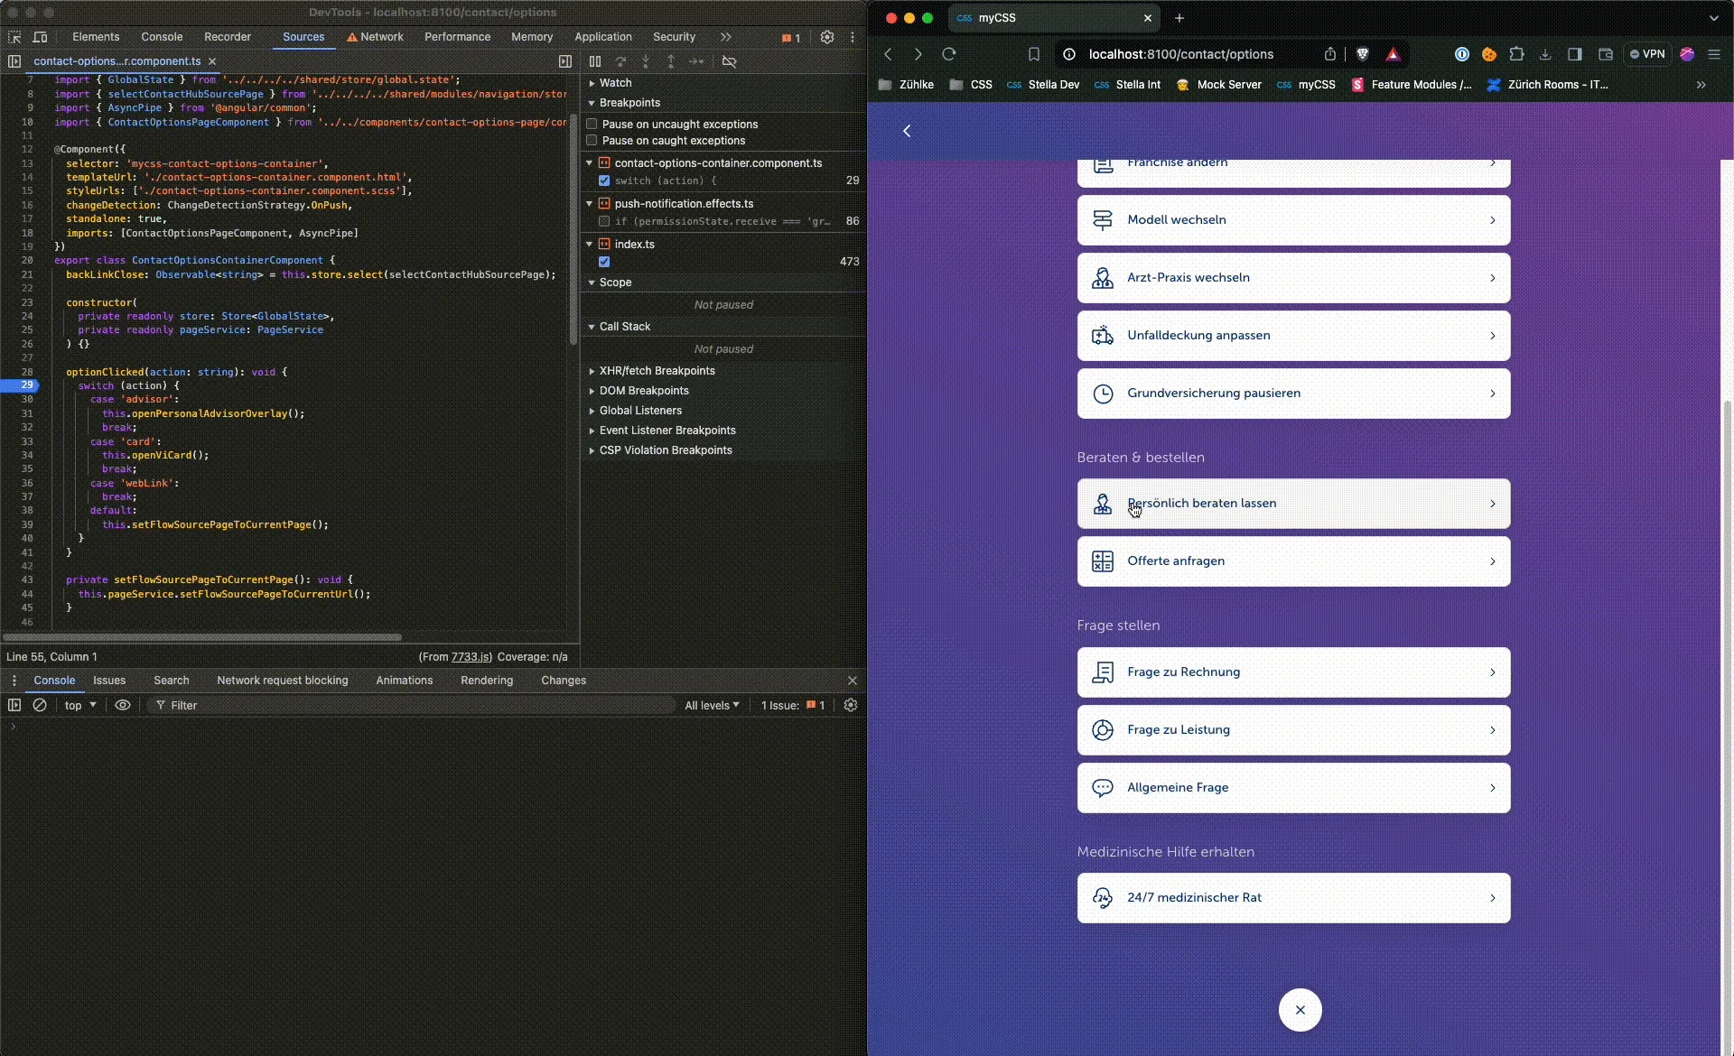Screen dimensions: 1734x1056
Task: Pause script execution button
Action: coord(595,61)
